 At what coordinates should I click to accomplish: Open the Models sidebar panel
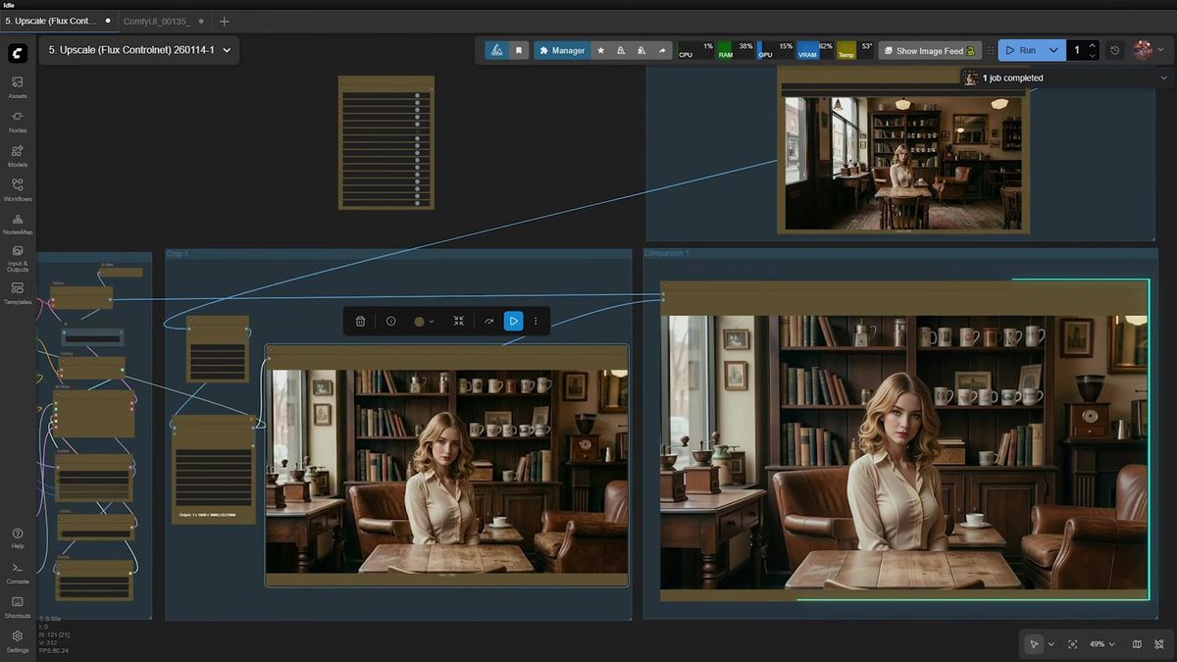(18, 155)
